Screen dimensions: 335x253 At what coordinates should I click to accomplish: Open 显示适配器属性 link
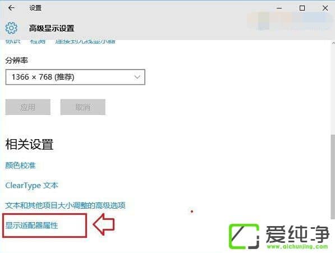tap(31, 226)
